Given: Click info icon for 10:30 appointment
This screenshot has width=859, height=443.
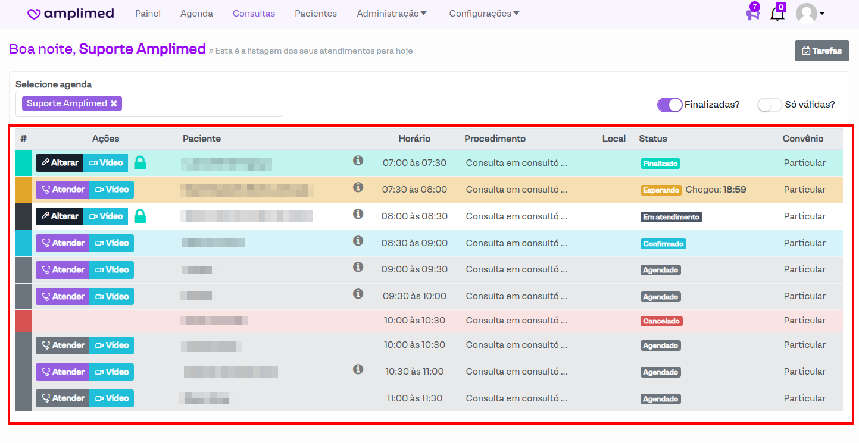Looking at the screenshot, I should (358, 369).
